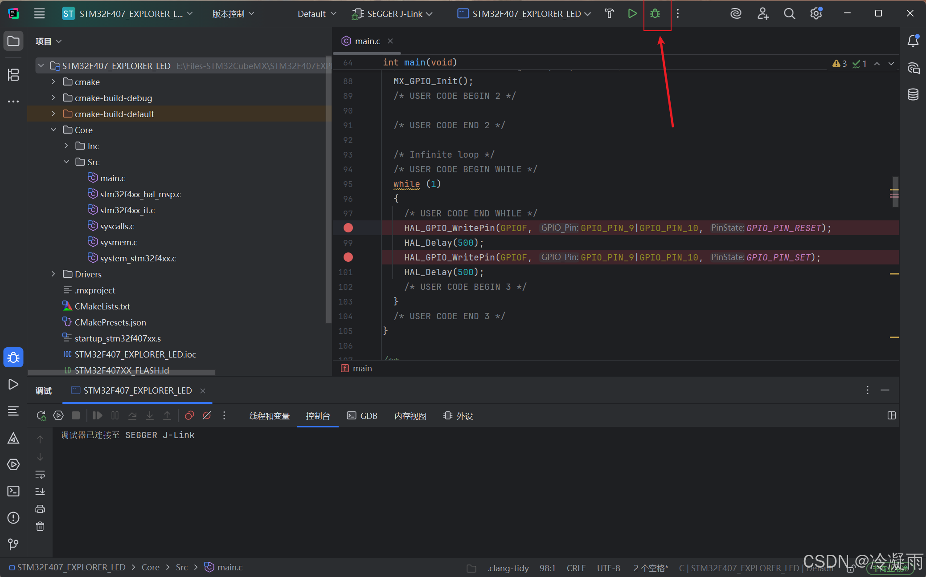Resume program execution
Viewport: 926px width, 577px height.
[97, 415]
